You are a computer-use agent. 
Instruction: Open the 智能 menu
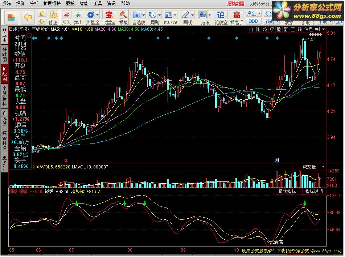point(84,4)
